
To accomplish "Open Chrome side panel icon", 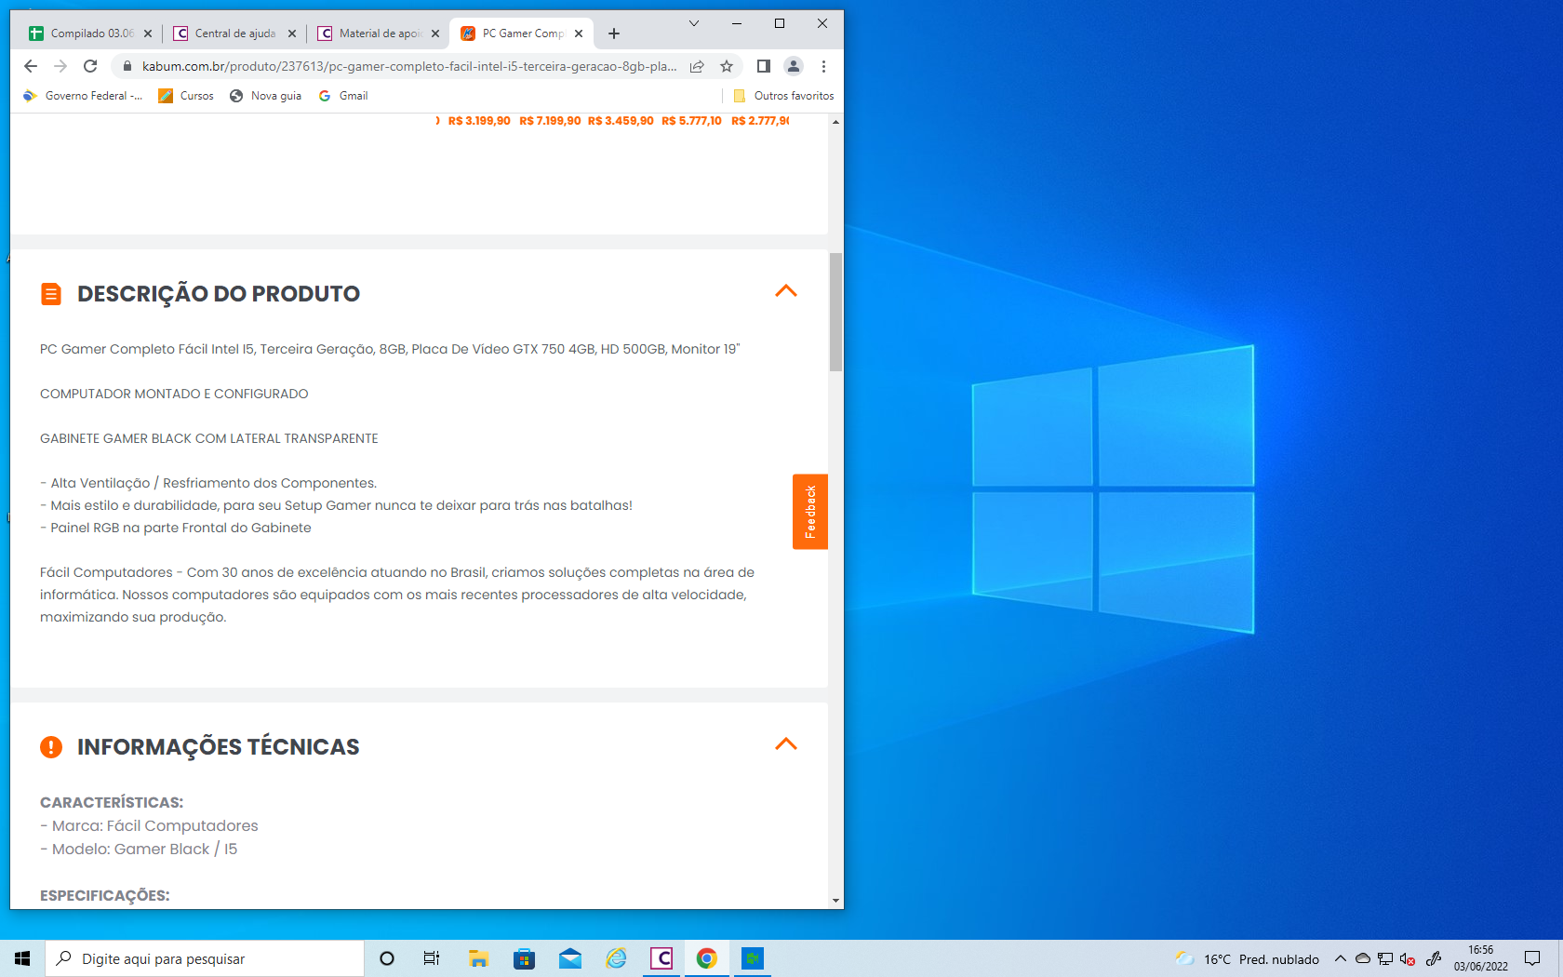I will pyautogui.click(x=763, y=66).
